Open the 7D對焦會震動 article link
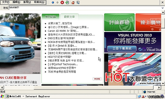 click(x=62, y=72)
